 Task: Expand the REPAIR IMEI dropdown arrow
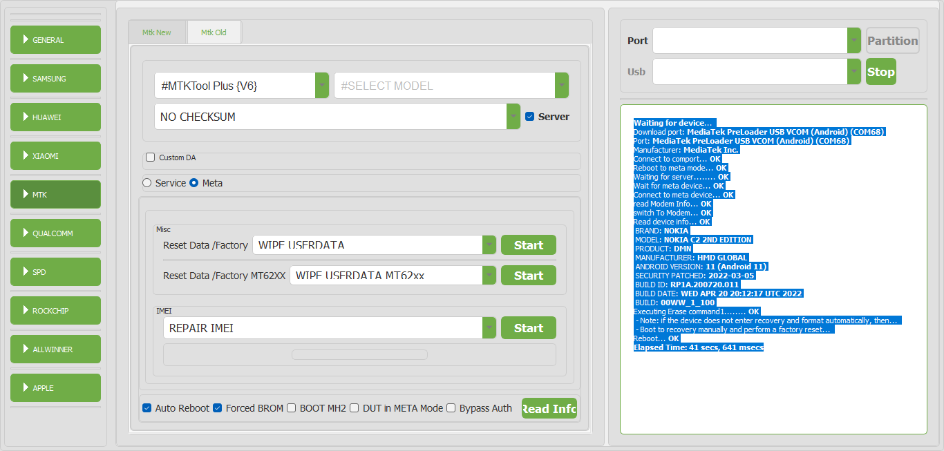(489, 328)
